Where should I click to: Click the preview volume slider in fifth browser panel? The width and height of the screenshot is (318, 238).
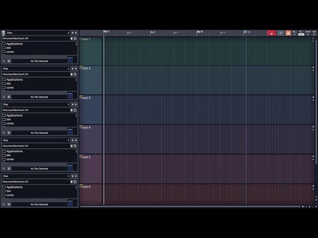[70, 203]
